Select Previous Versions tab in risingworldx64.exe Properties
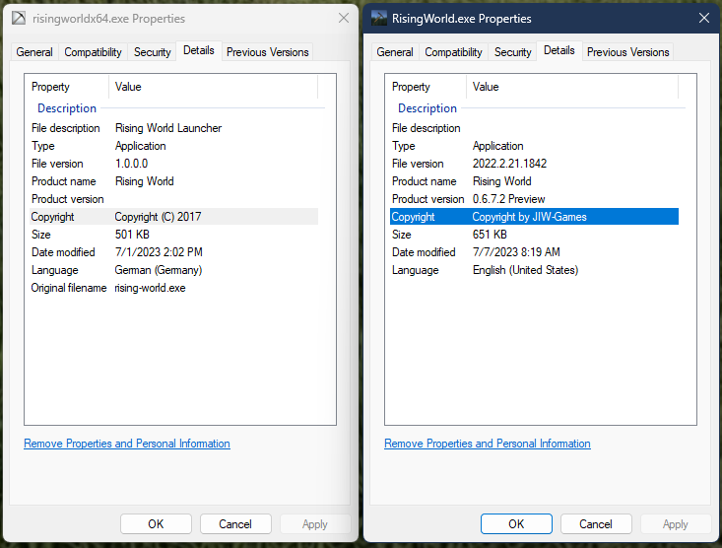 point(267,52)
